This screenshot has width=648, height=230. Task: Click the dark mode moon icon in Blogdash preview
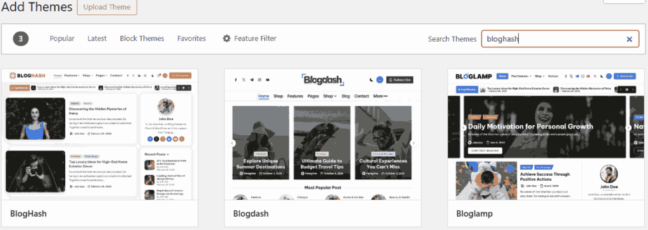click(371, 80)
